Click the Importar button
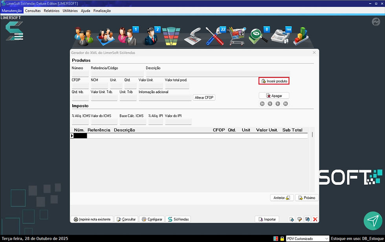Viewport: 385px width, 242px height. point(267,220)
